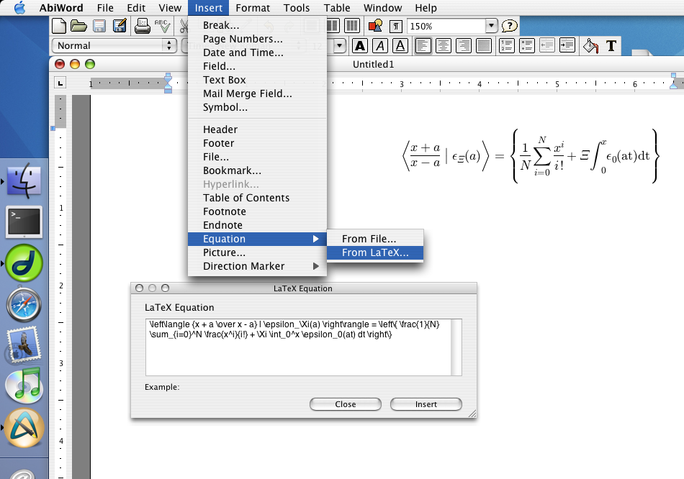The image size is (684, 479).
Task: Click the text color T icon
Action: point(611,45)
